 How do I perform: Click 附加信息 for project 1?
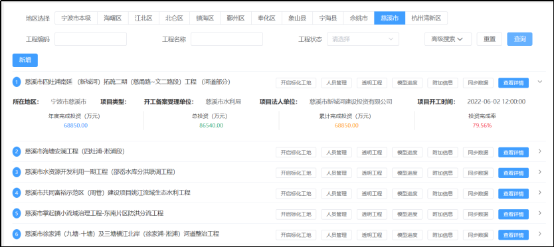[x=442, y=83]
